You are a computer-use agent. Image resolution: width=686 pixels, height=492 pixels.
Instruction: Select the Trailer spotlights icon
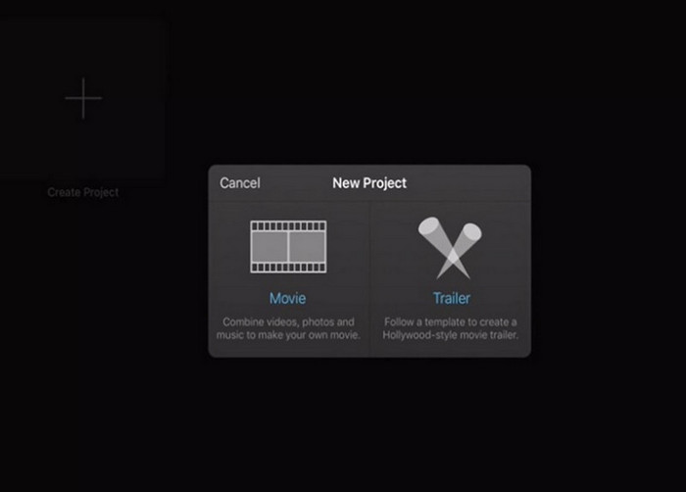[x=450, y=248]
